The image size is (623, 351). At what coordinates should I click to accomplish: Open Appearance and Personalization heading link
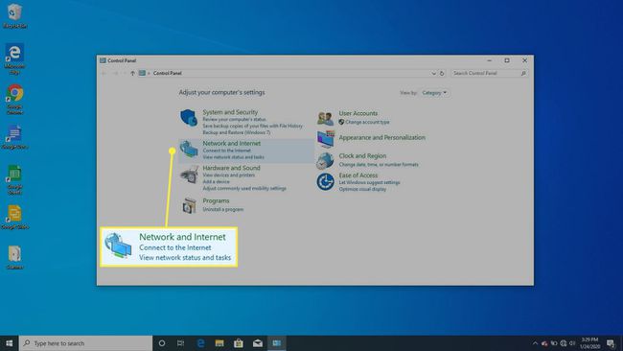pos(381,137)
